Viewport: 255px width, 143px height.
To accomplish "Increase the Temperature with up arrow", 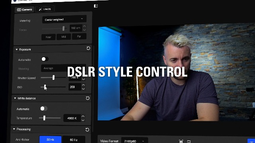I will pyautogui.click(x=83, y=116).
